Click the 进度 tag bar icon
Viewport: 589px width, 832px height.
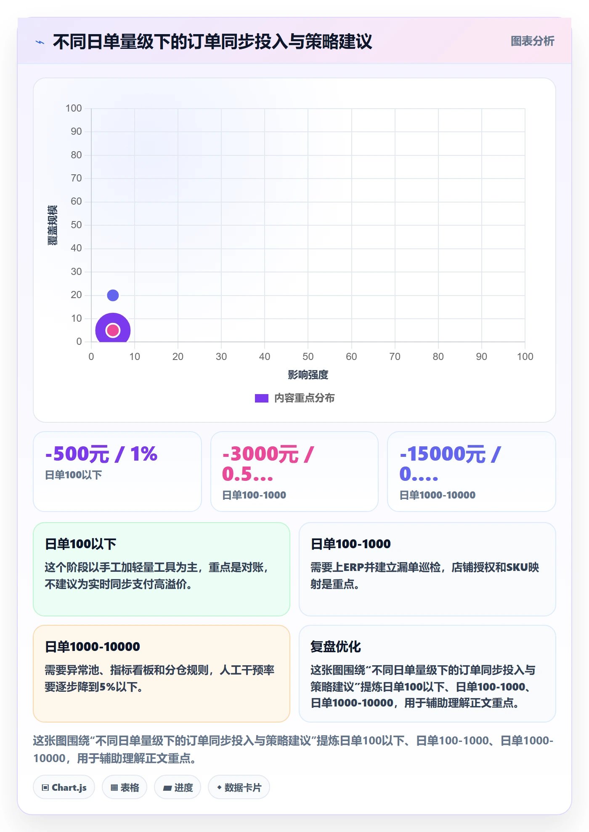click(167, 788)
